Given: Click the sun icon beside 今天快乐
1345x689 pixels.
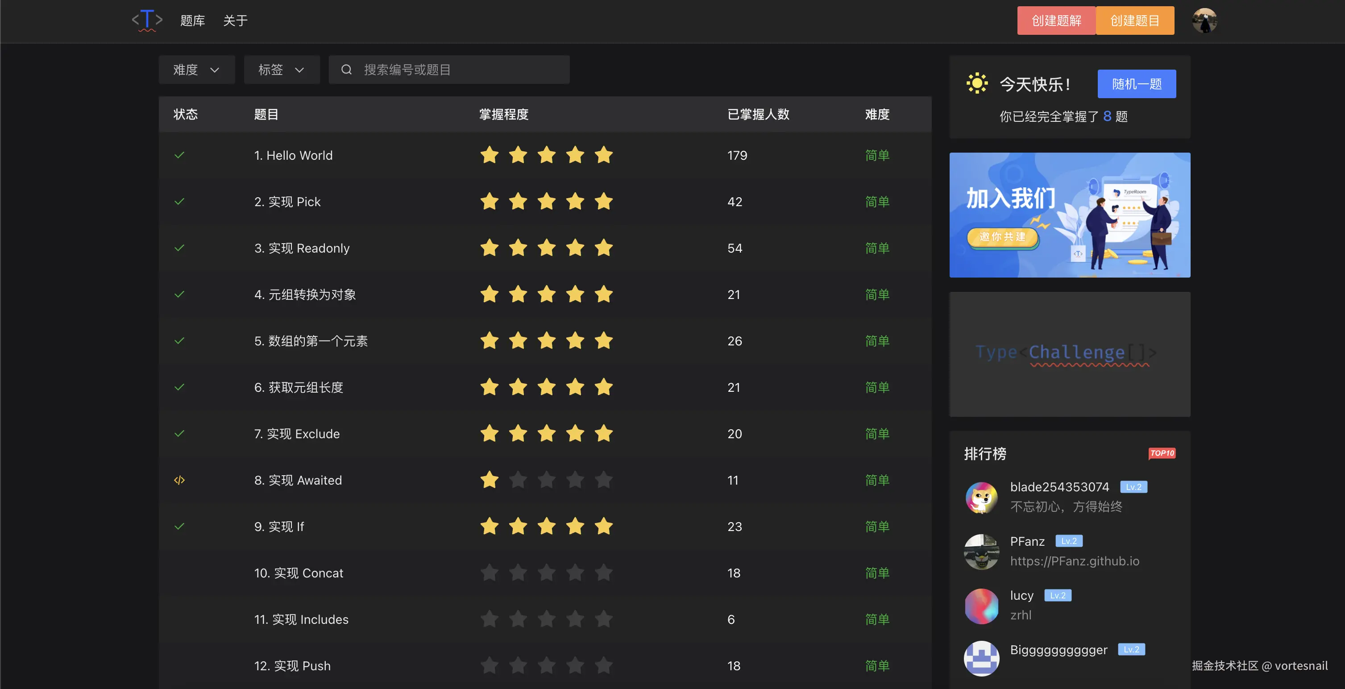Looking at the screenshot, I should pos(976,83).
